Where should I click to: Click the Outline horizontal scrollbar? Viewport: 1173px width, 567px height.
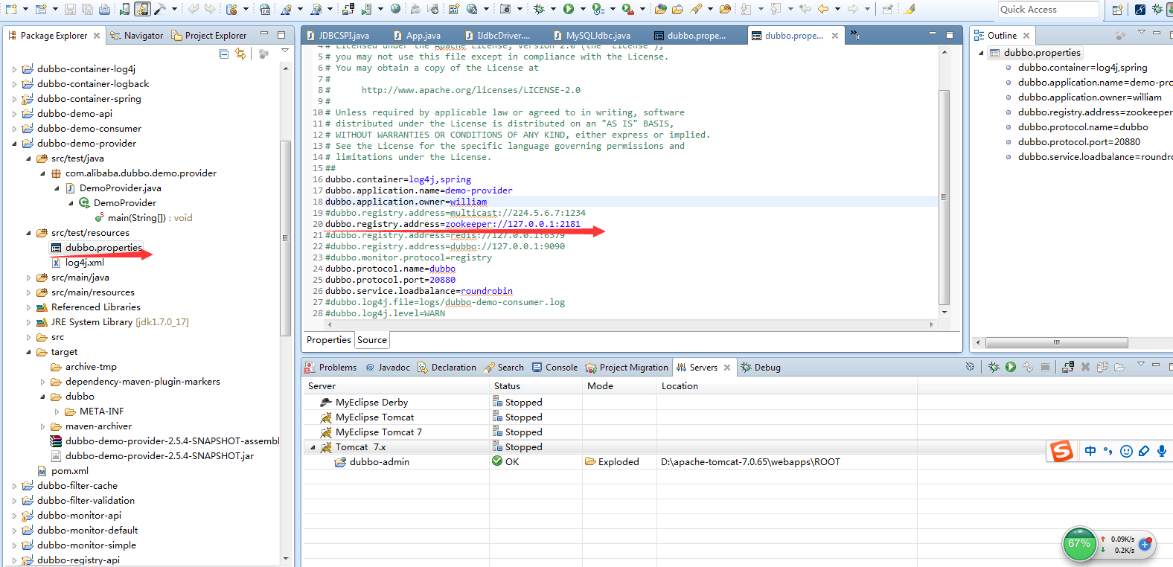[1056, 343]
